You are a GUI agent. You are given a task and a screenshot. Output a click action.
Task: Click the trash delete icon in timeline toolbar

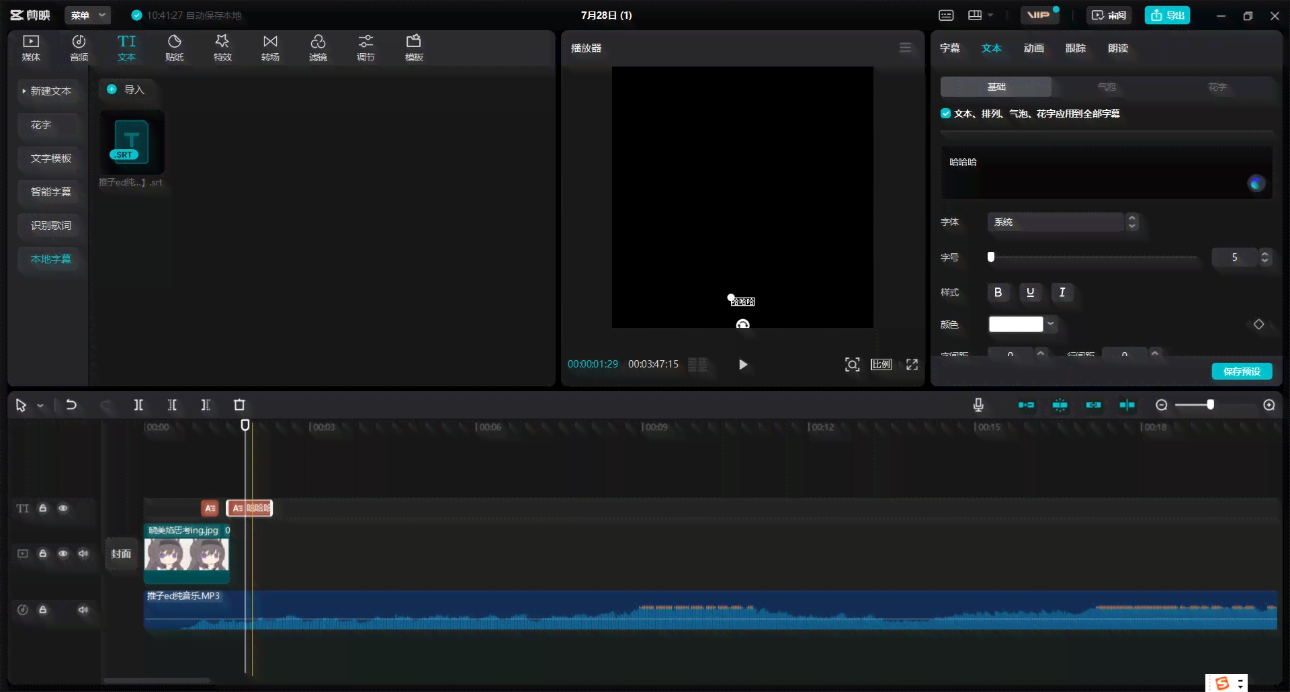coord(239,404)
